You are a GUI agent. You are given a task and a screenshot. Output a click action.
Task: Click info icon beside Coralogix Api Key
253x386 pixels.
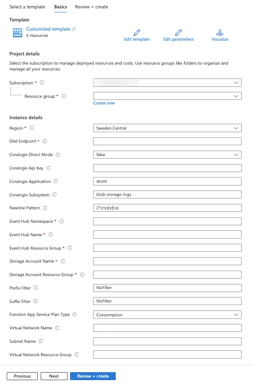click(49, 168)
